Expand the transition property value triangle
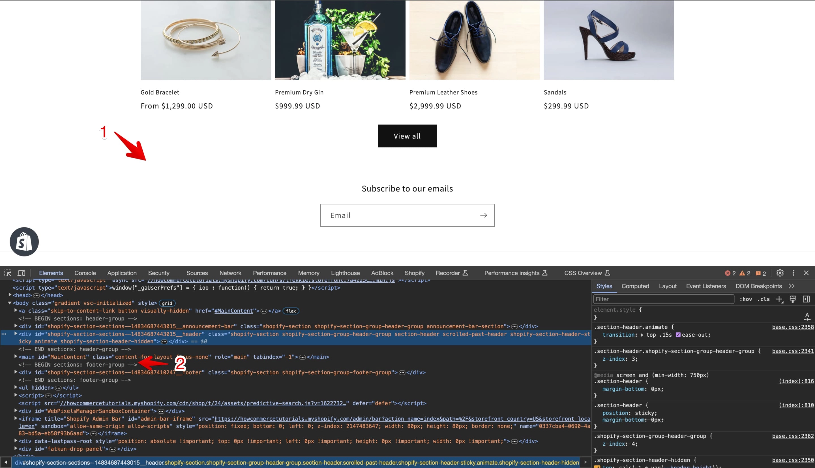 click(642, 335)
